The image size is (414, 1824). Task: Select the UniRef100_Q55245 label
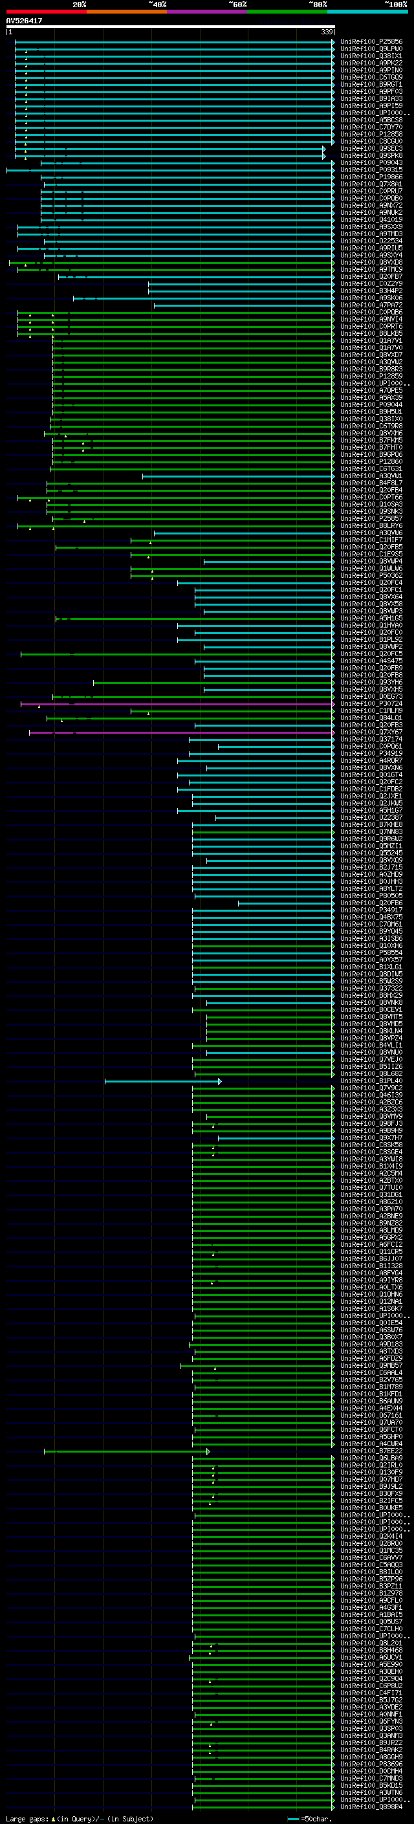point(371,853)
